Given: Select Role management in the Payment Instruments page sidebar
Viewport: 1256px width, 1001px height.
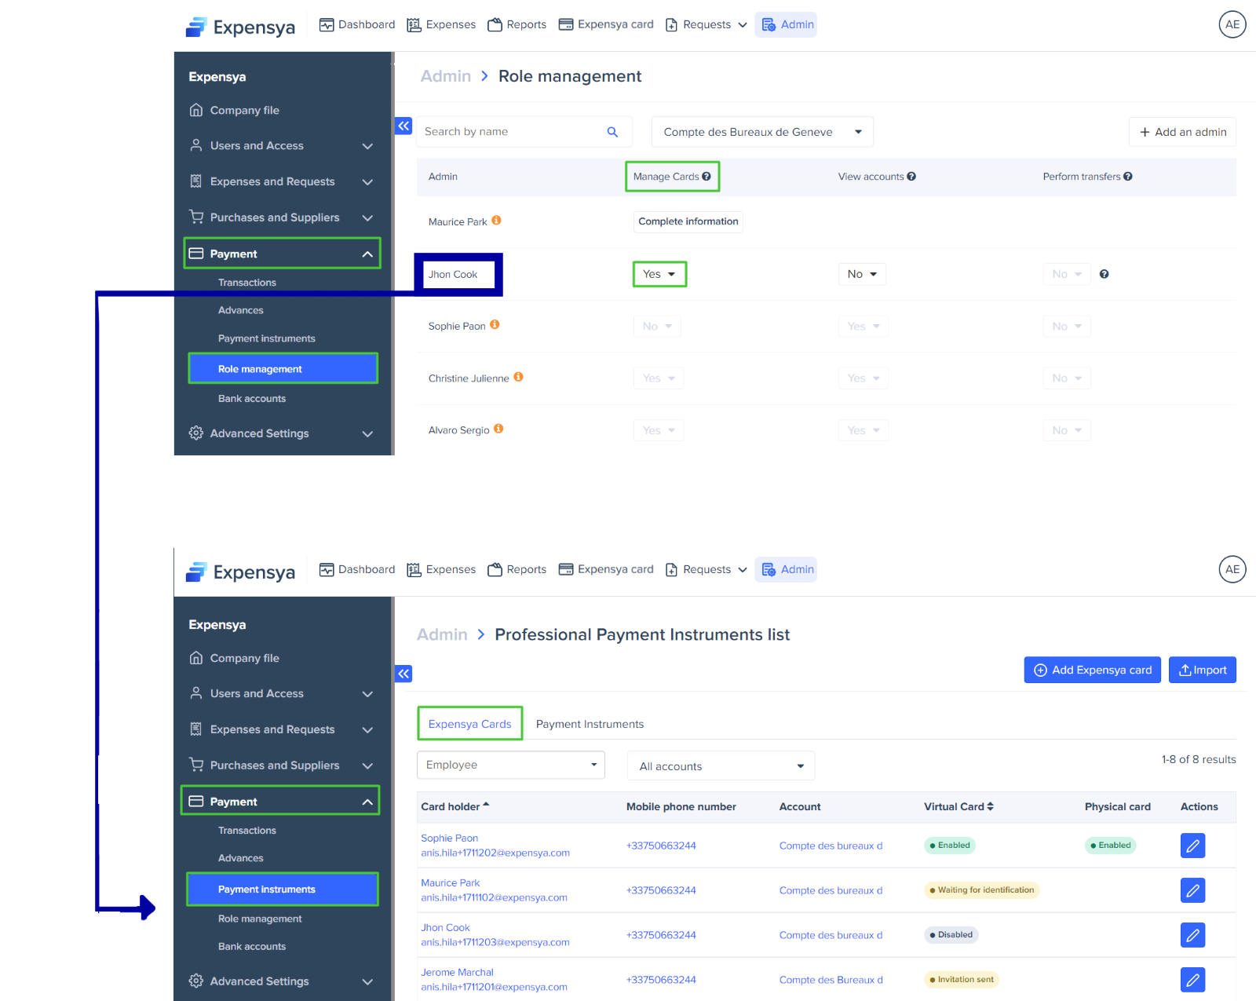Looking at the screenshot, I should click(x=260, y=919).
